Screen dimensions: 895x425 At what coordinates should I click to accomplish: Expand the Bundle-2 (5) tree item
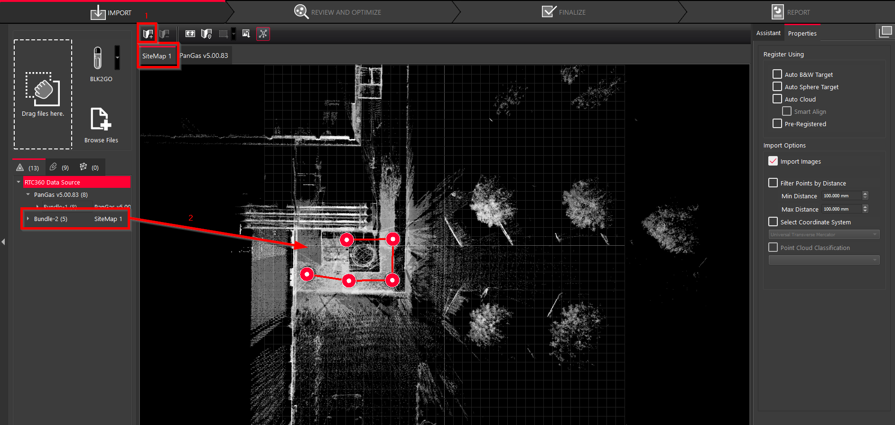click(28, 219)
